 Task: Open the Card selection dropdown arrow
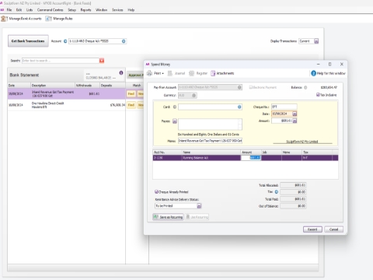pos(239,107)
